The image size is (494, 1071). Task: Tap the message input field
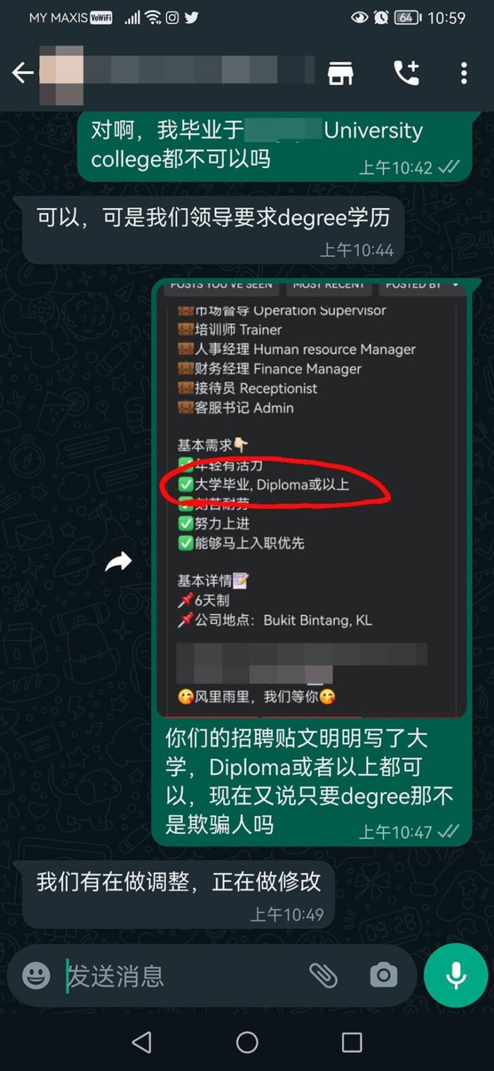181,976
